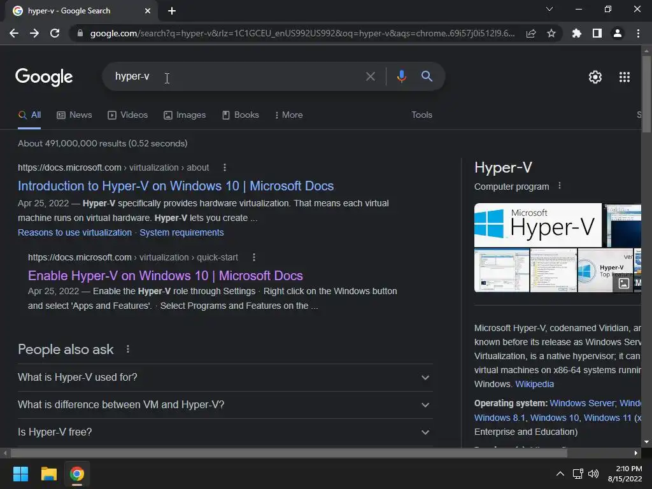Open Windows 11 operating system link
This screenshot has width=652, height=489.
[x=607, y=418]
